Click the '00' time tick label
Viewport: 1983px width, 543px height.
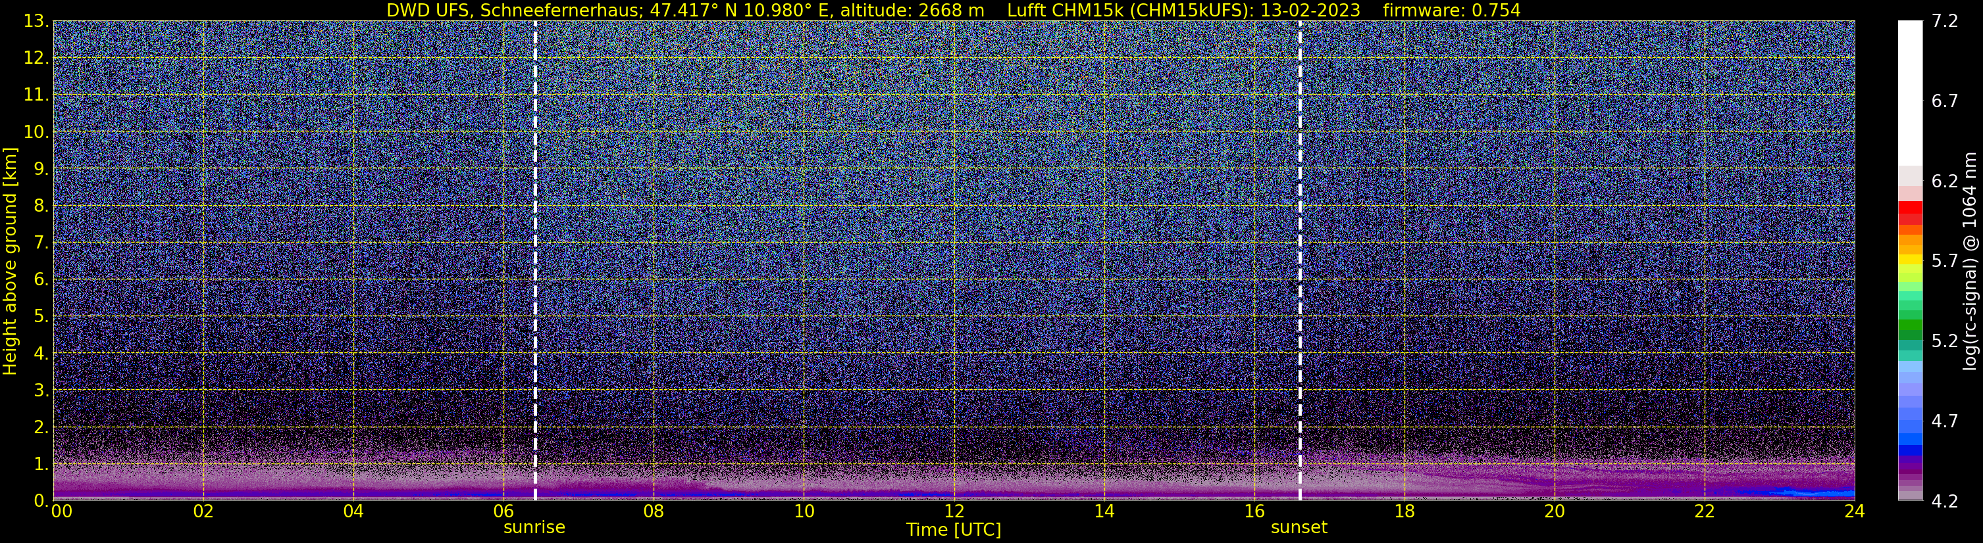point(62,511)
